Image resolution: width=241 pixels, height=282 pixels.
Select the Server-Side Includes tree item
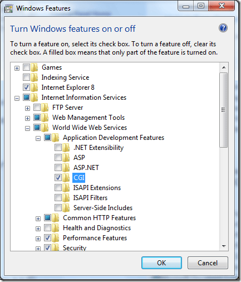[103, 208]
